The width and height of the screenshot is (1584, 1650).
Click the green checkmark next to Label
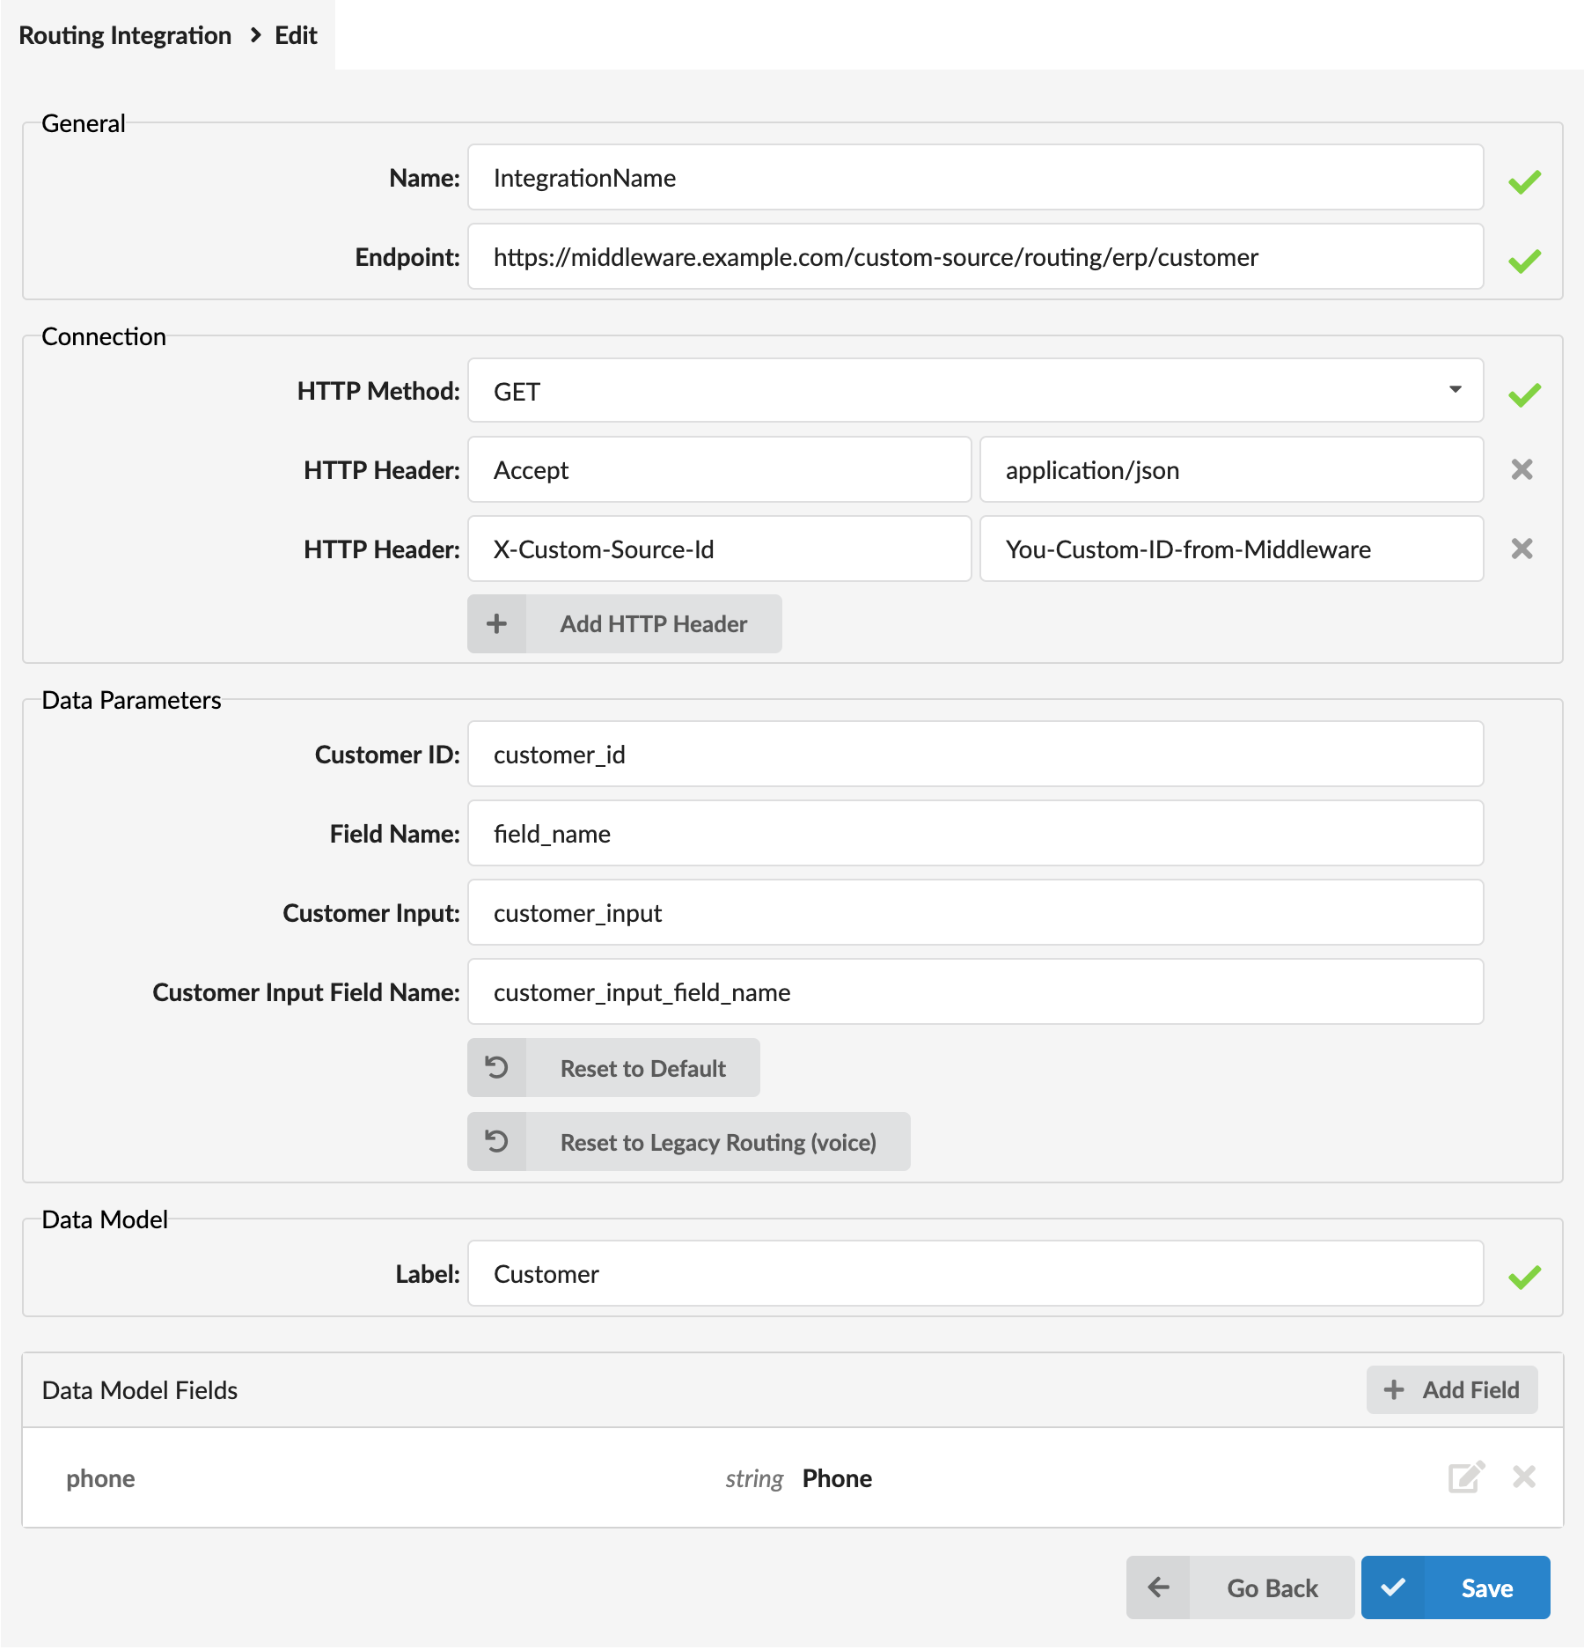(1524, 1278)
